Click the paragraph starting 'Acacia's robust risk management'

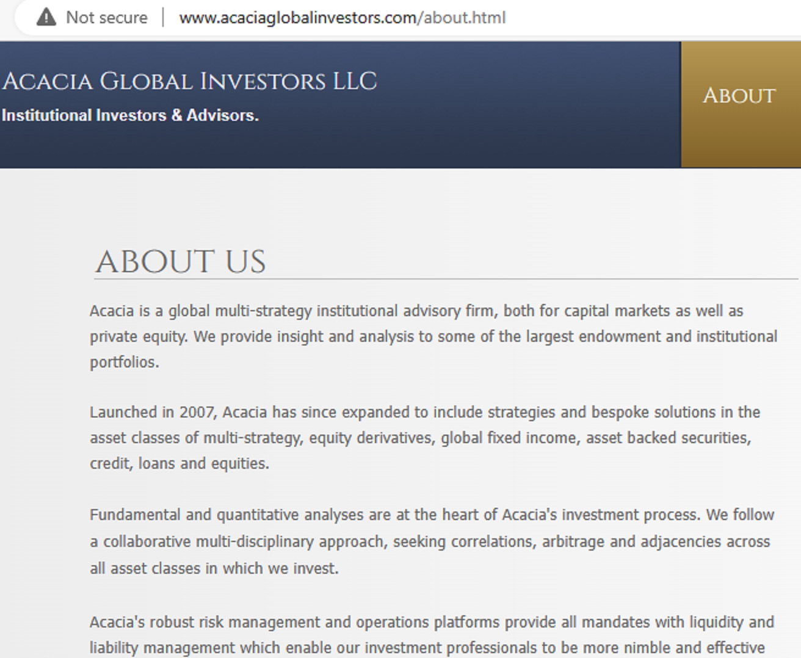point(432,635)
